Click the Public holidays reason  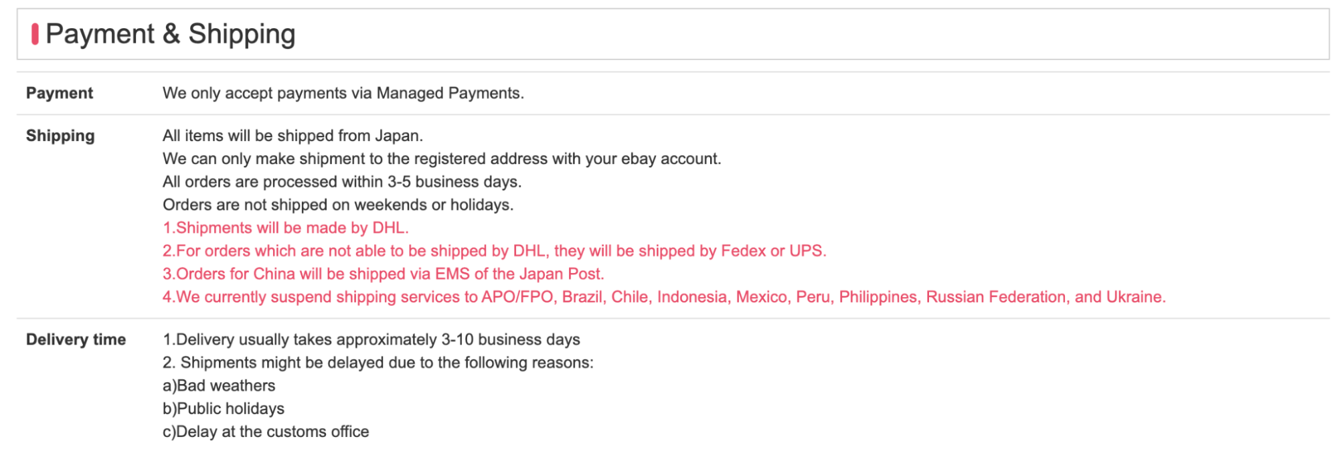[x=224, y=409]
